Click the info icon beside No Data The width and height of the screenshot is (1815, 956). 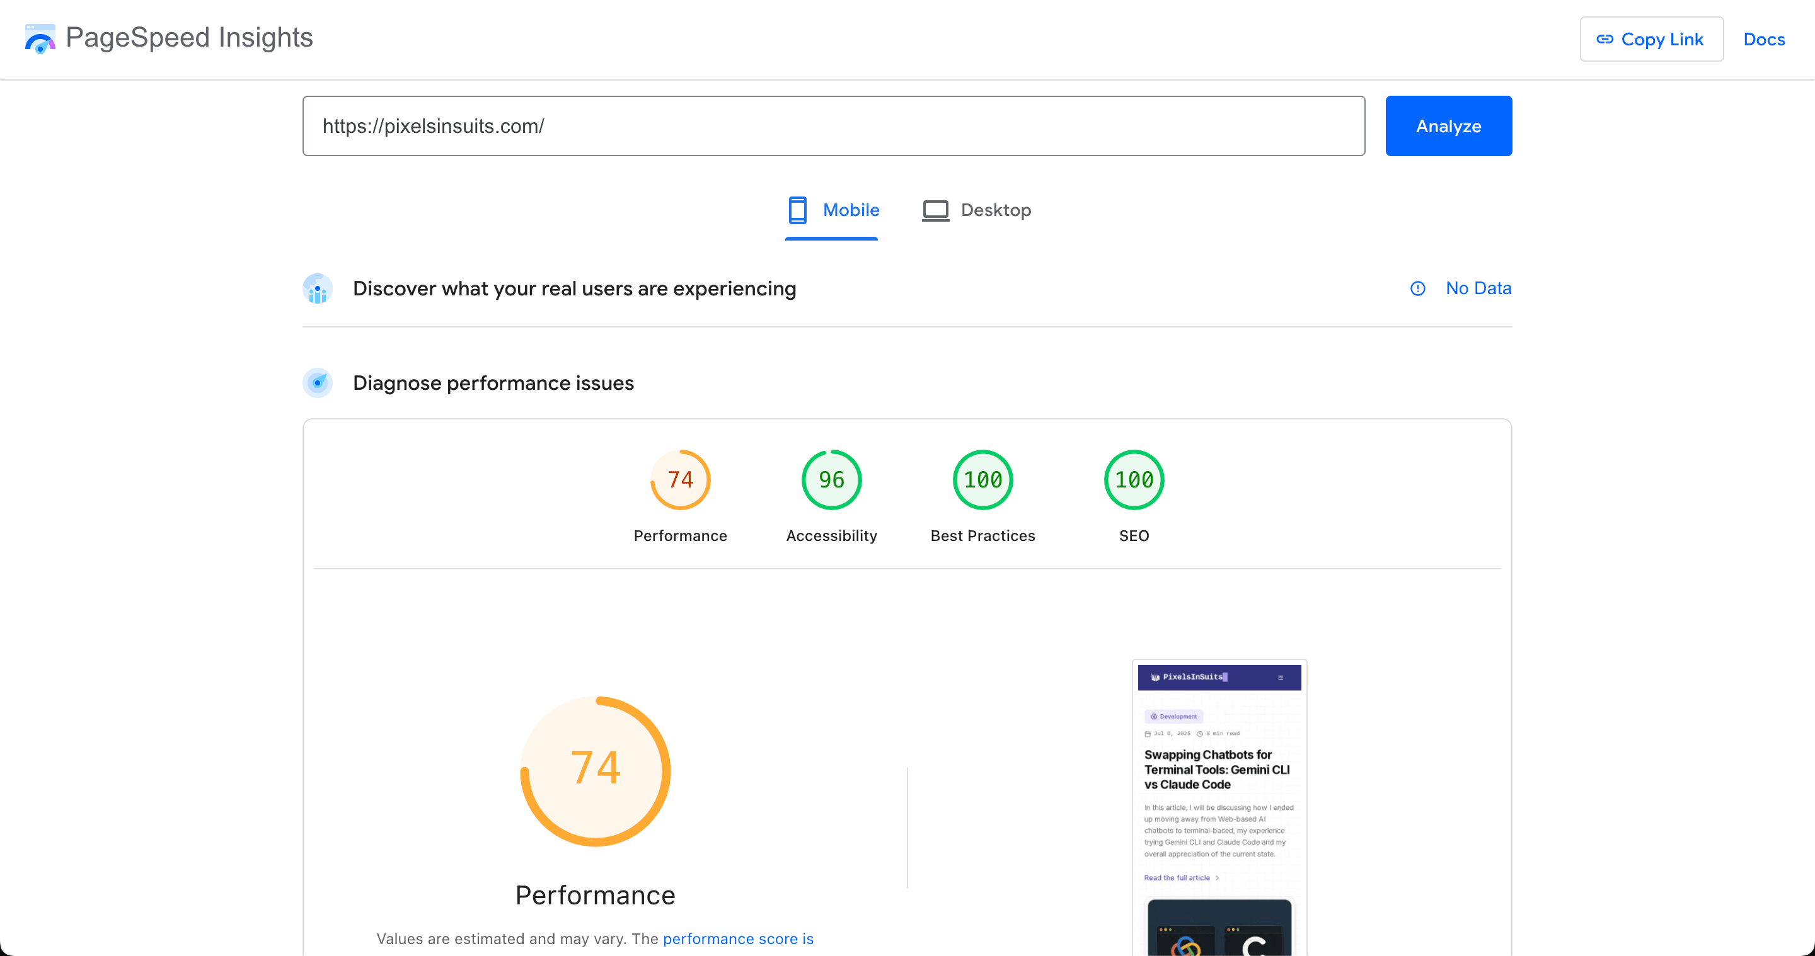[1417, 288]
